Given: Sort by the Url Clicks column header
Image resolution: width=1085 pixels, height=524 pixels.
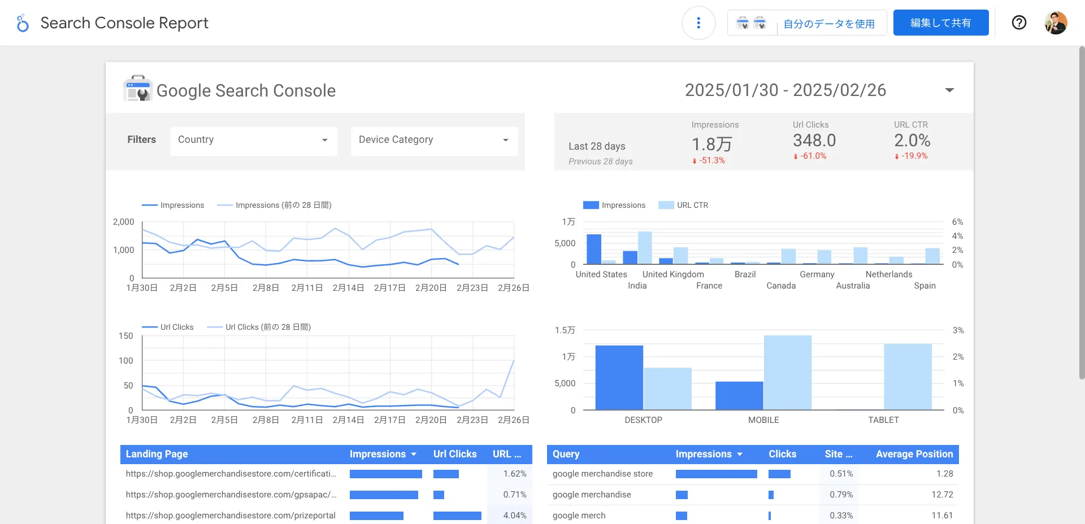Looking at the screenshot, I should (455, 454).
